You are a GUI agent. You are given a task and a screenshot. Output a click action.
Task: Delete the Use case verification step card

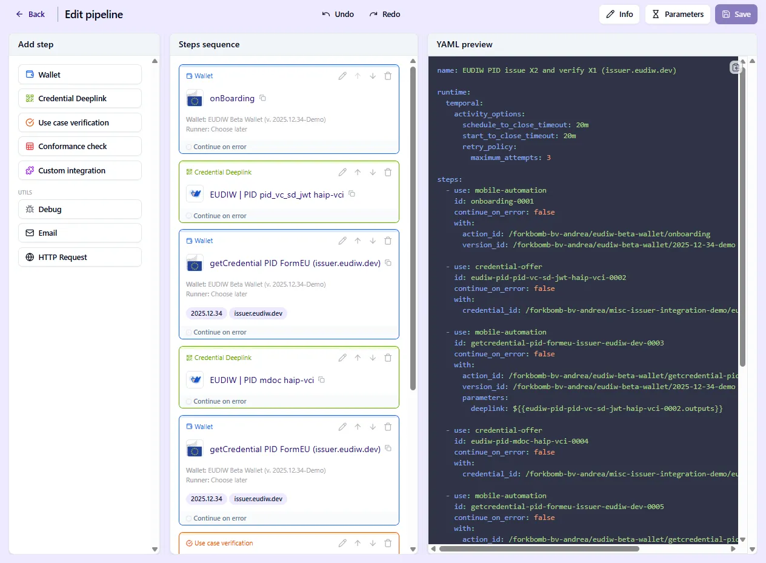click(388, 543)
